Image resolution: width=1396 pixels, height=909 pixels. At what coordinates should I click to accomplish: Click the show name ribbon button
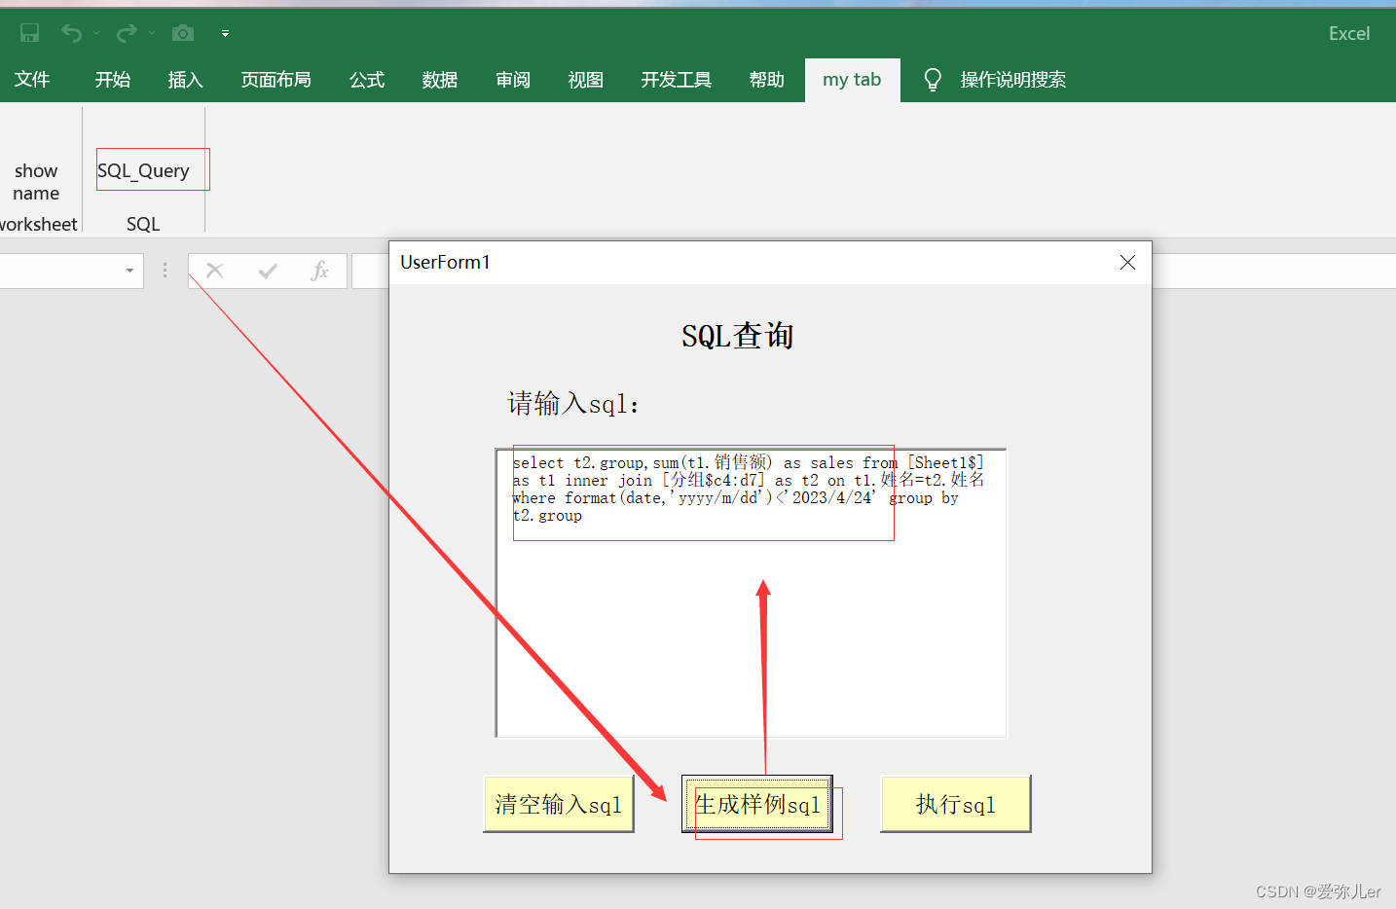click(36, 182)
